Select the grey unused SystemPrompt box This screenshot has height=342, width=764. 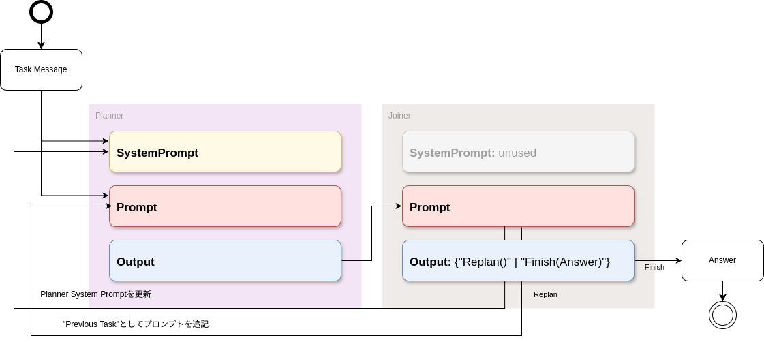pyautogui.click(x=518, y=152)
